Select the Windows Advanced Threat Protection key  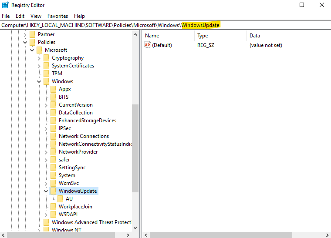pos(91,222)
